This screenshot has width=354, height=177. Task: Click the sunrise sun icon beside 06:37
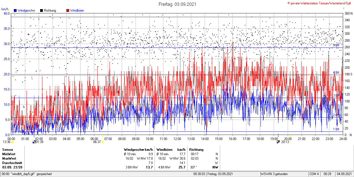coord(103,142)
